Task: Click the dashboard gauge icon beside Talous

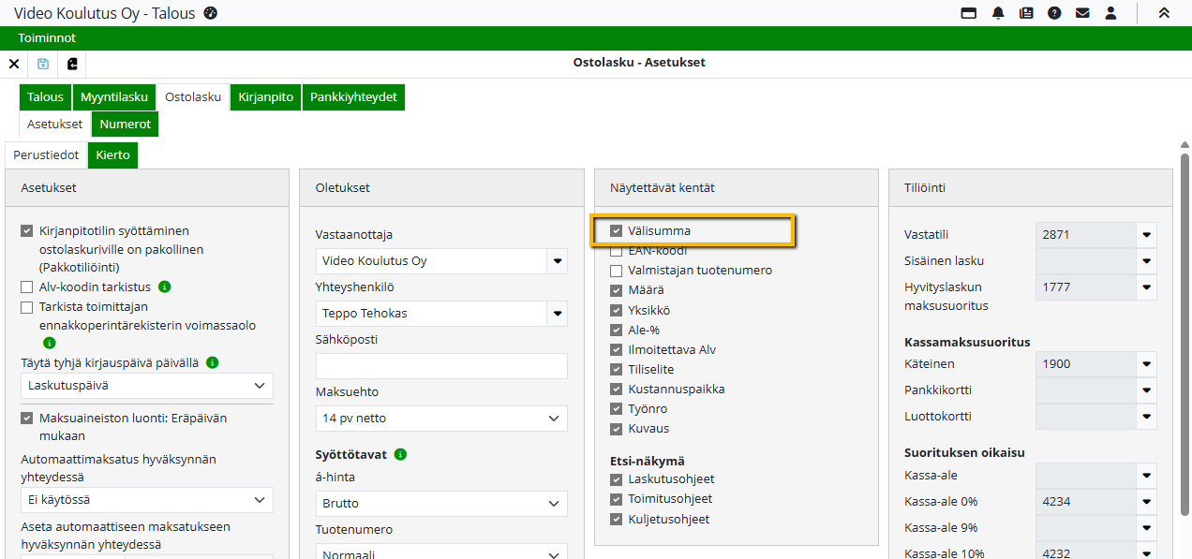Action: (x=211, y=13)
